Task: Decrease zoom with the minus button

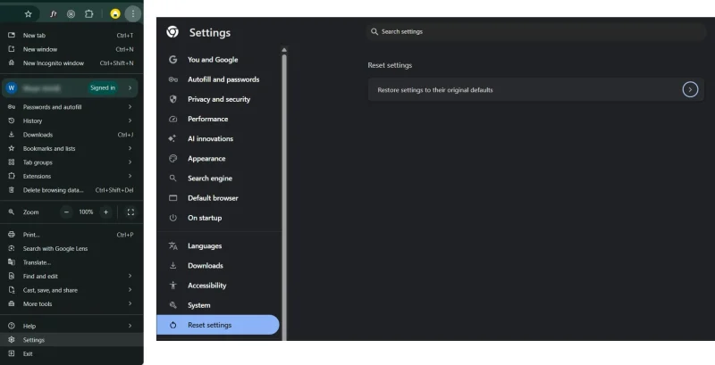Action: [66, 212]
